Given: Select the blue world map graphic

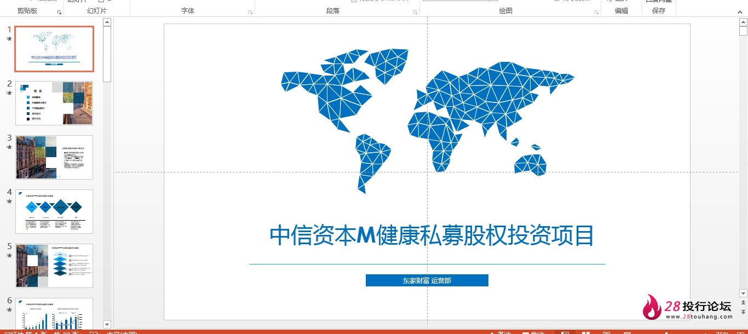Looking at the screenshot, I should 428,120.
